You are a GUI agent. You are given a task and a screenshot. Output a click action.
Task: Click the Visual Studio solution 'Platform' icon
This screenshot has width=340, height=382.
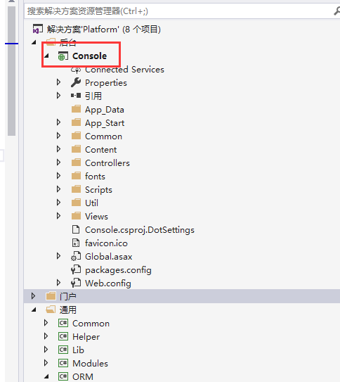click(x=38, y=29)
